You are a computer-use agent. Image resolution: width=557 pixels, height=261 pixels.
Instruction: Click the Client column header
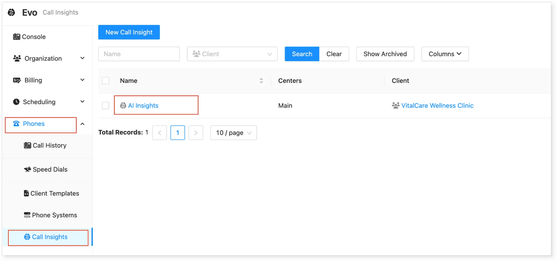[400, 81]
